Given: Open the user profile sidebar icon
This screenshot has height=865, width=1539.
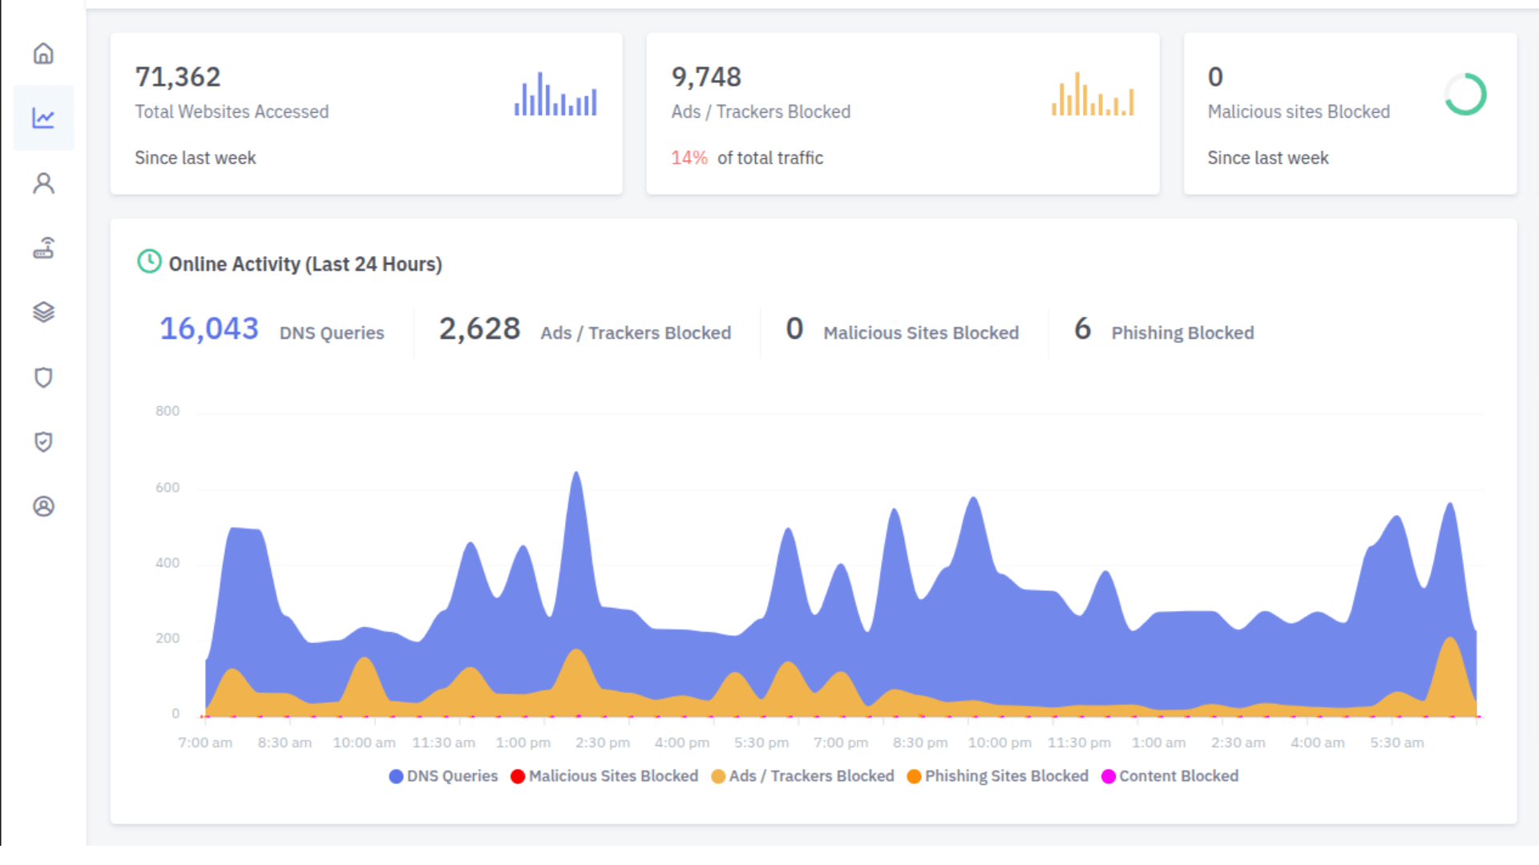Looking at the screenshot, I should (44, 183).
